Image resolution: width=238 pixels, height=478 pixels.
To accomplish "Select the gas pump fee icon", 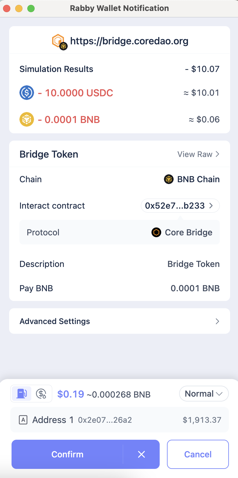I will (x=21, y=394).
